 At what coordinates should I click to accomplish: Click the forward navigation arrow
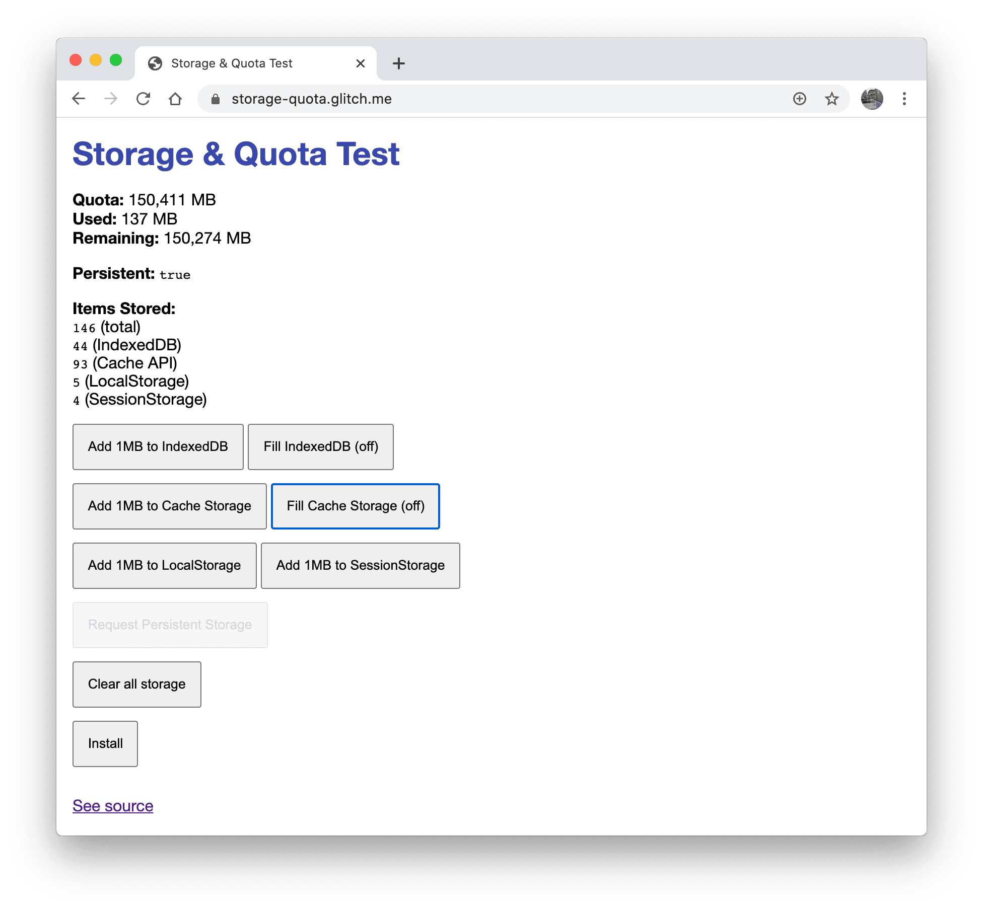(111, 99)
